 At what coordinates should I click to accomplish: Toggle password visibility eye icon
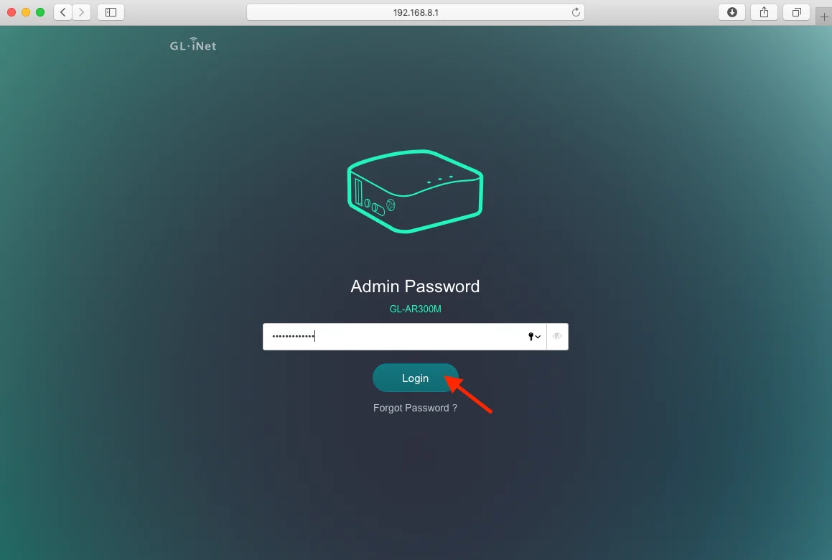click(x=557, y=337)
